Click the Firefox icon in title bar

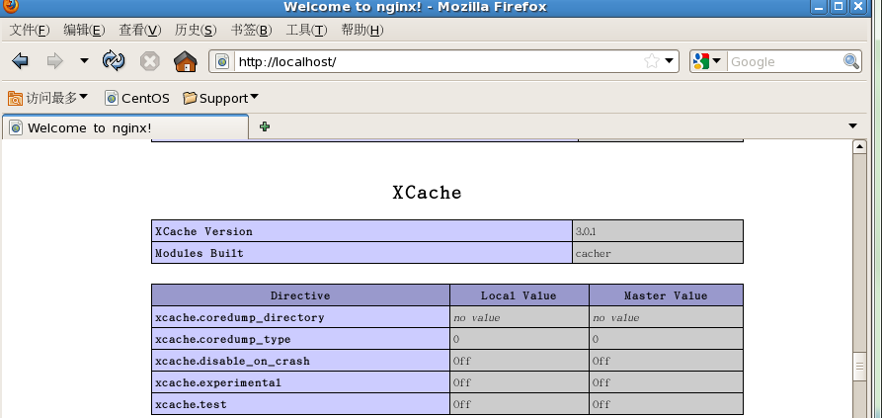10,6
